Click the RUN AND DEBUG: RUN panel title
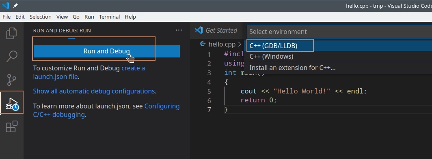 point(62,30)
